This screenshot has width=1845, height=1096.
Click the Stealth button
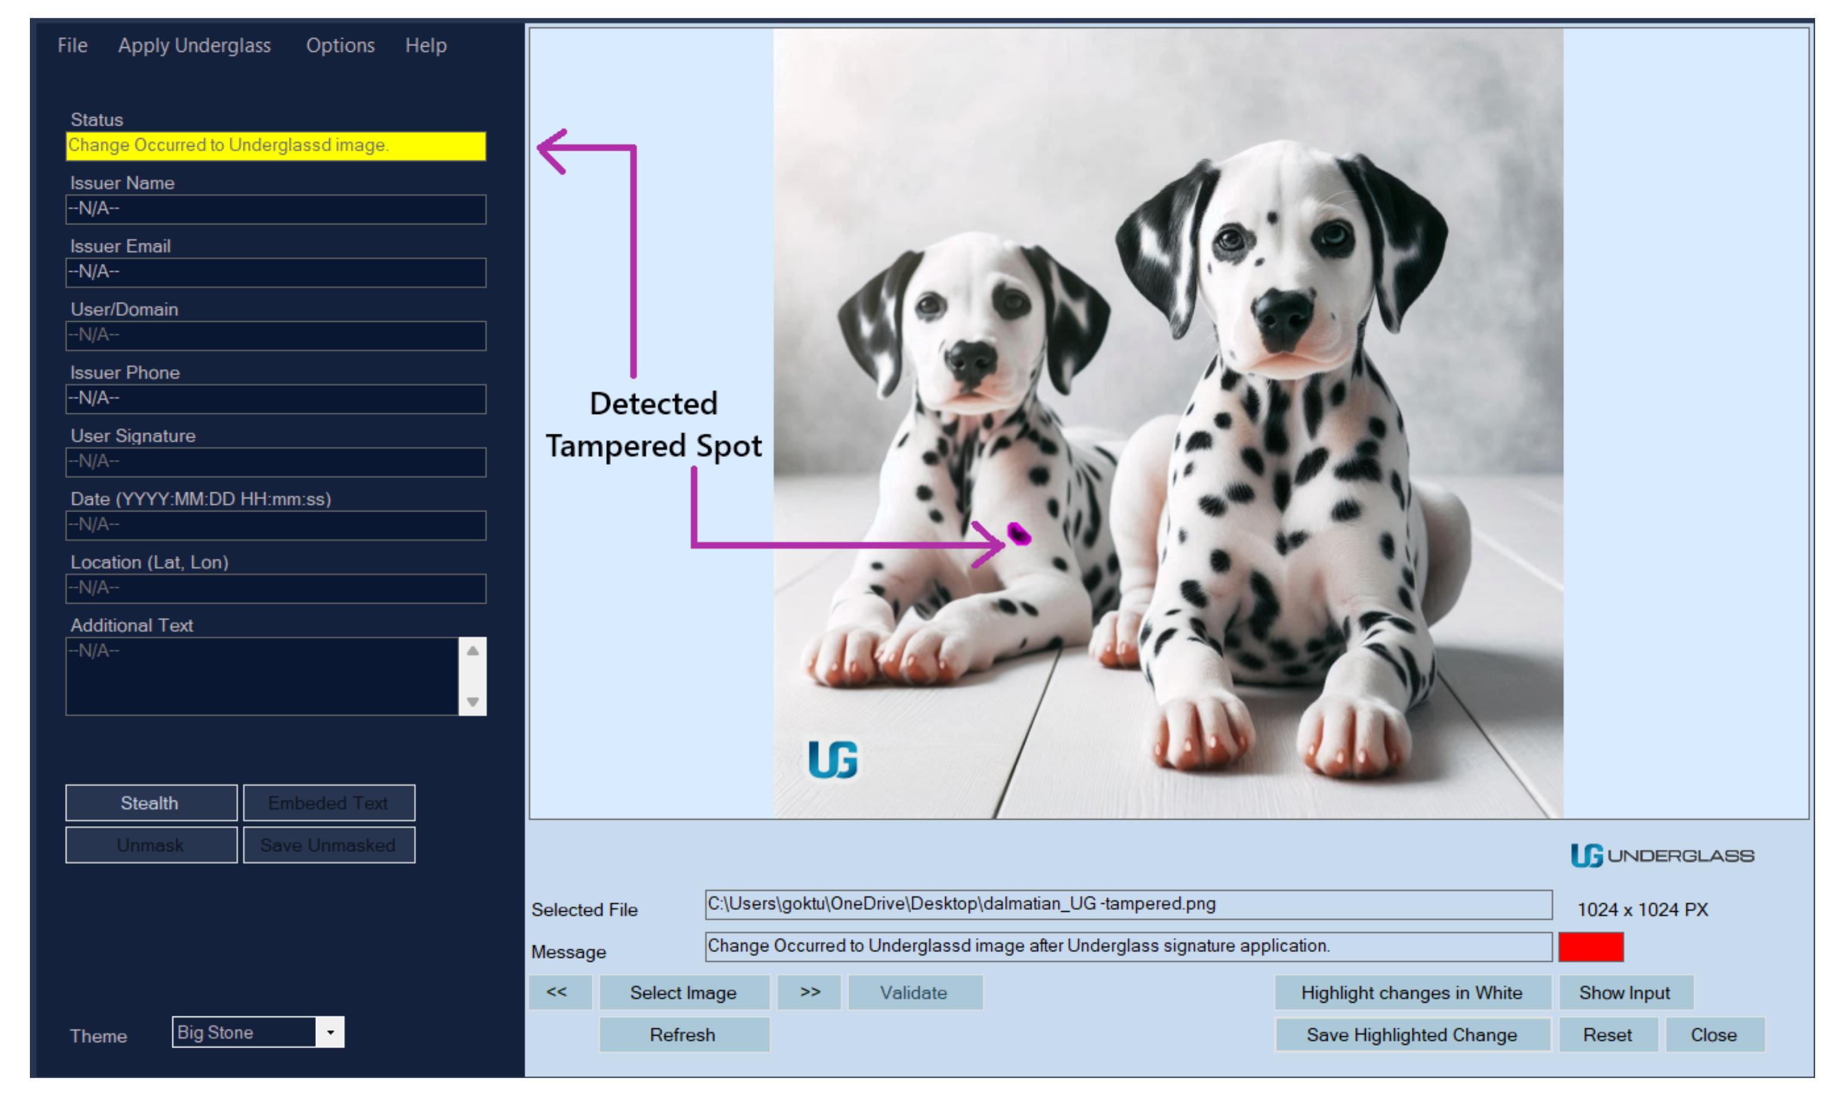[x=151, y=803]
